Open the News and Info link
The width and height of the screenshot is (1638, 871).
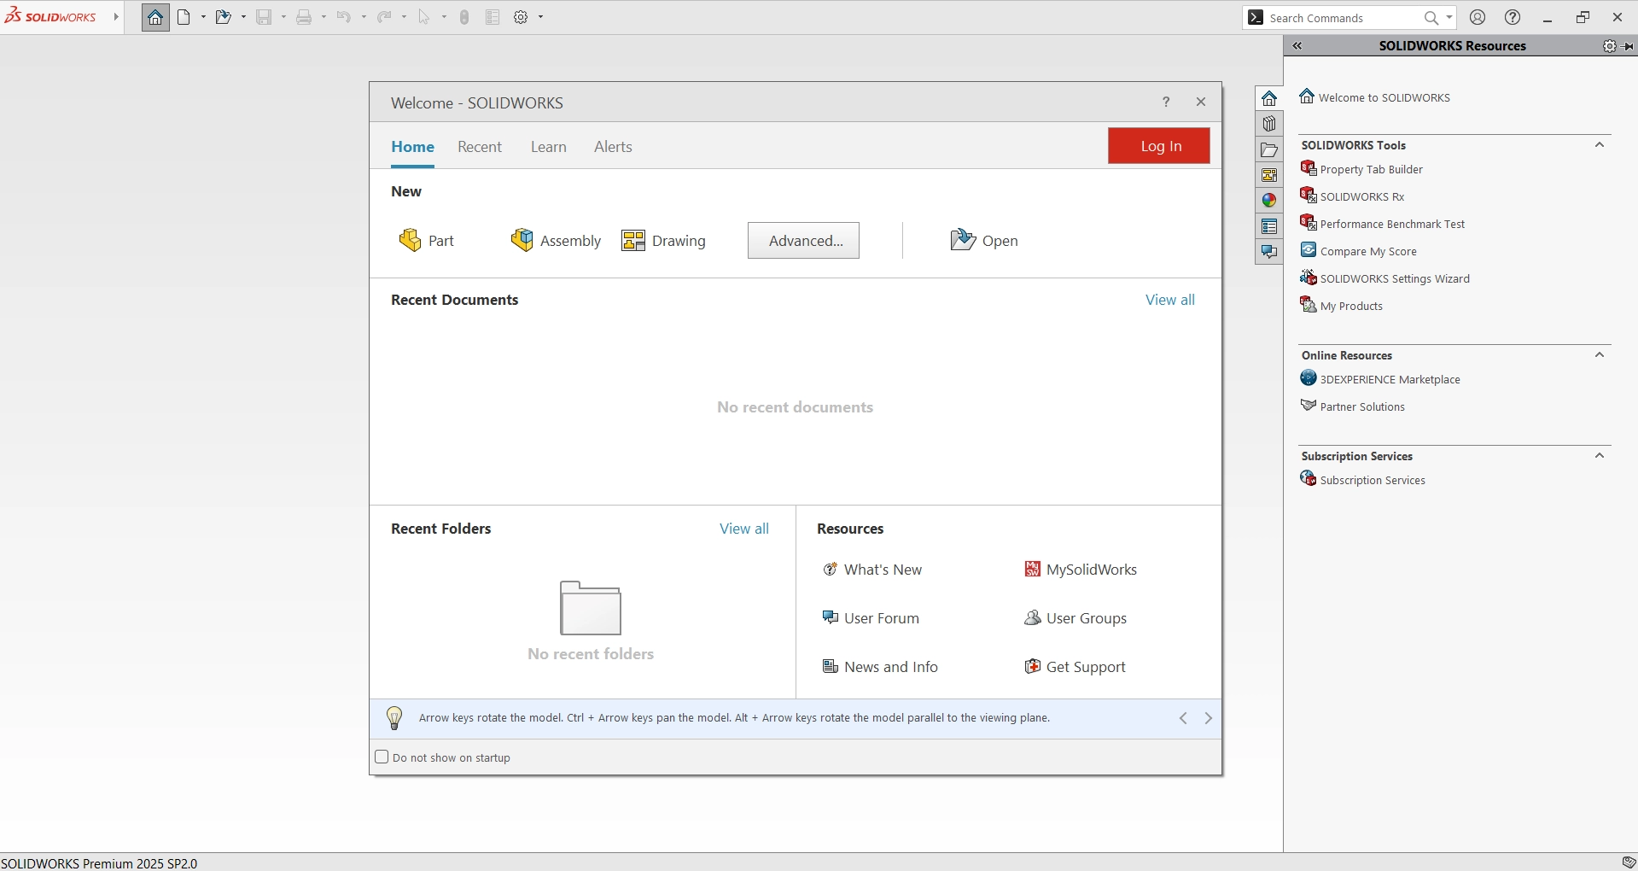pyautogui.click(x=880, y=667)
